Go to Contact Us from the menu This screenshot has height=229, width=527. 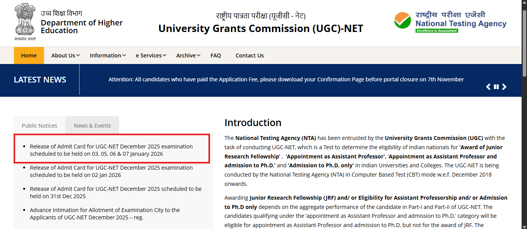[x=249, y=55]
